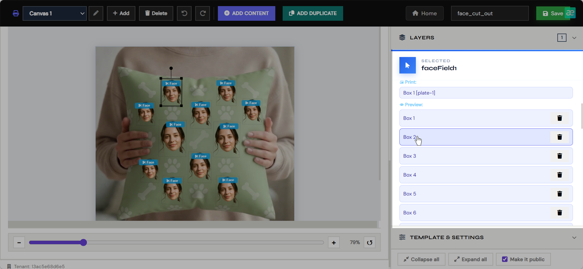
Task: Delete Box 4 with trash icon
Action: coord(559,175)
